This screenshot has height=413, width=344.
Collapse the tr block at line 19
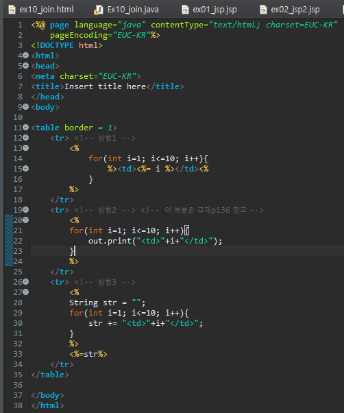(25, 210)
